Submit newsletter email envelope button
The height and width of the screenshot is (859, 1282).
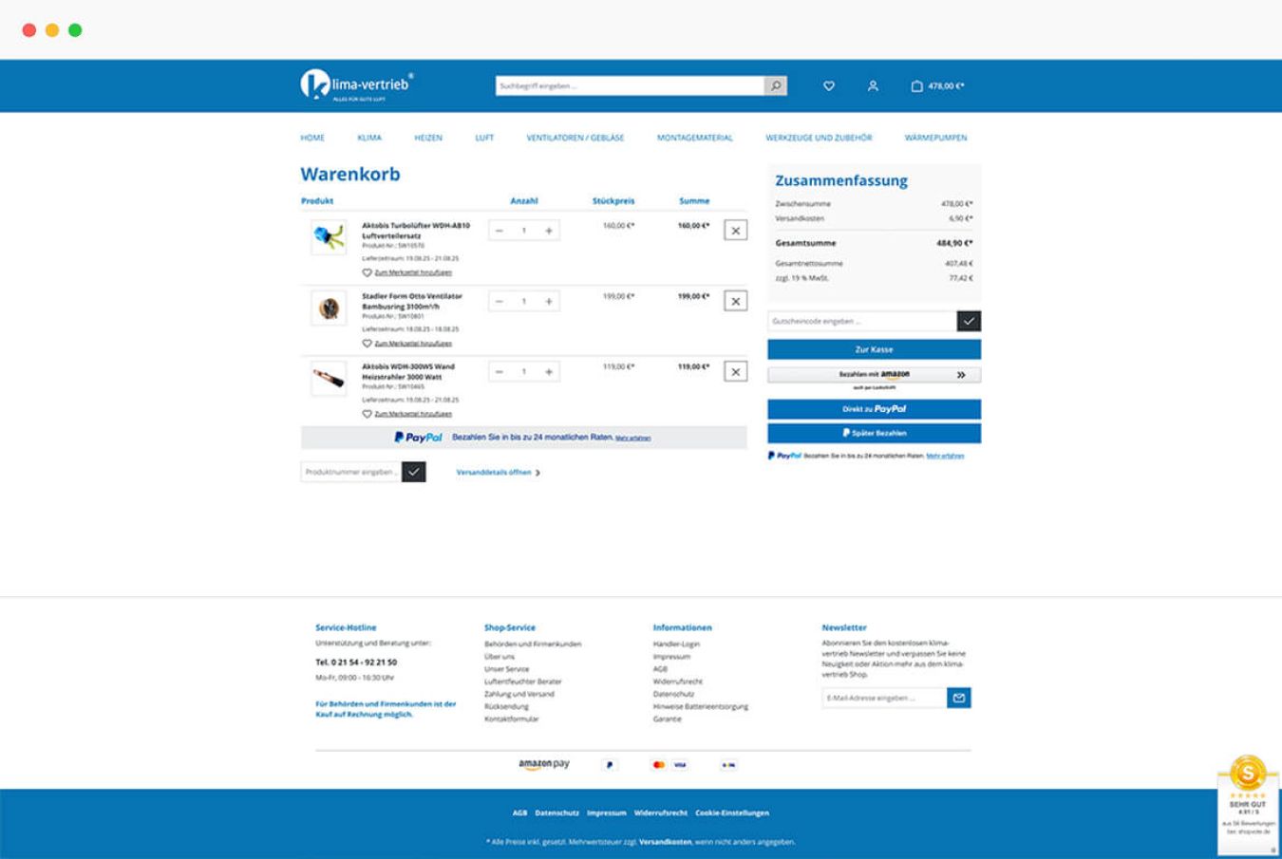coord(959,698)
